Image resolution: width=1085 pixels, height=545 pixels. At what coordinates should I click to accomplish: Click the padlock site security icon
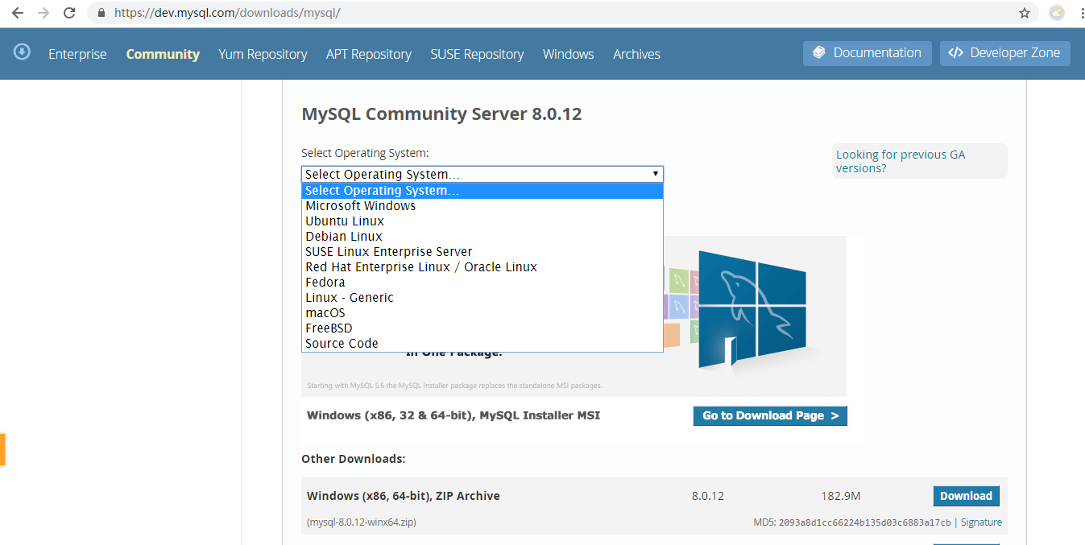101,13
